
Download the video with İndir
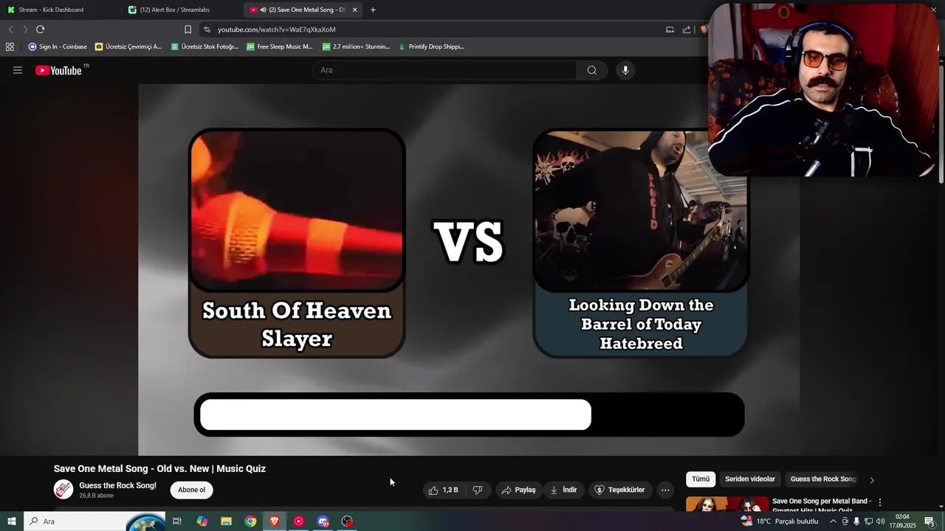(563, 490)
